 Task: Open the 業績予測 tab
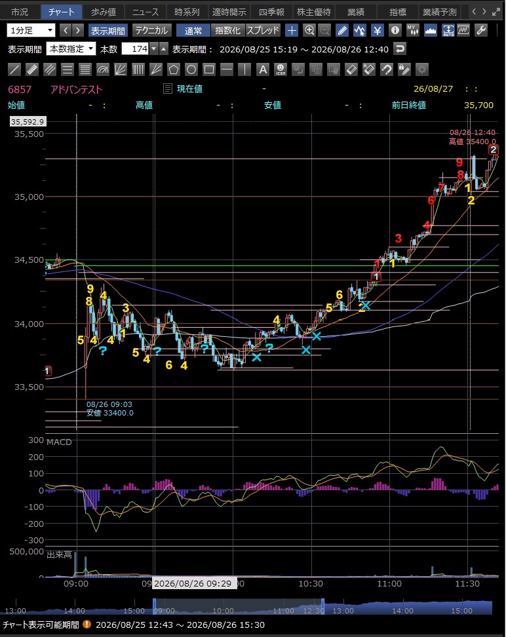tap(440, 12)
